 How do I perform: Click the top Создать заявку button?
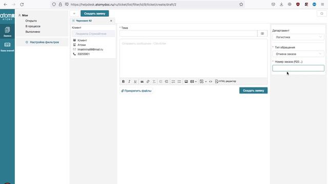click(x=94, y=14)
